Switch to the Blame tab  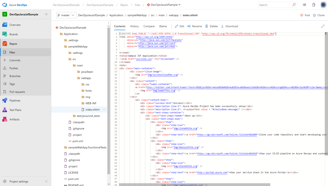(163, 26)
